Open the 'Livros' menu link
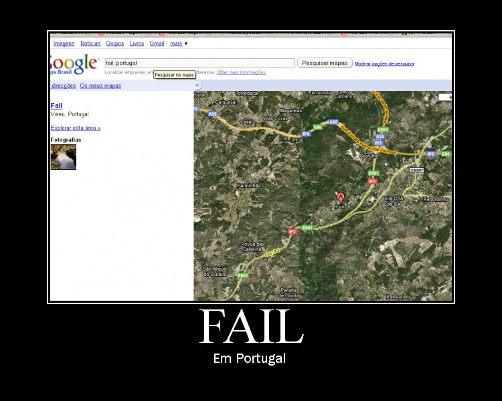The image size is (502, 401). pyautogui.click(x=137, y=43)
